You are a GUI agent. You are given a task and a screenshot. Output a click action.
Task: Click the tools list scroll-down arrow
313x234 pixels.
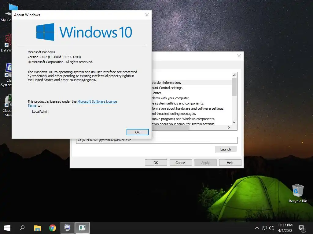pyautogui.click(x=234, y=122)
